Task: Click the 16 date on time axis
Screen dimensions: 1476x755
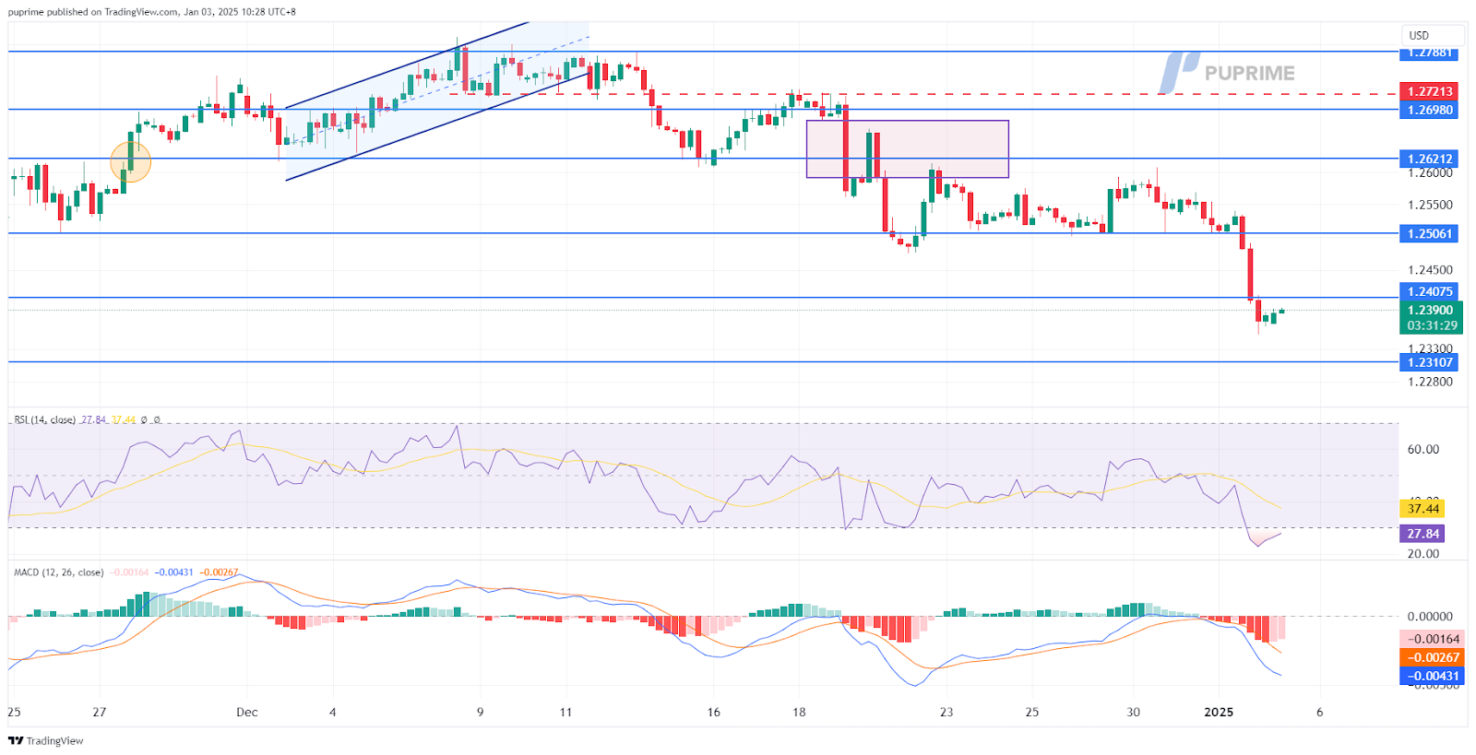Action: tap(713, 712)
